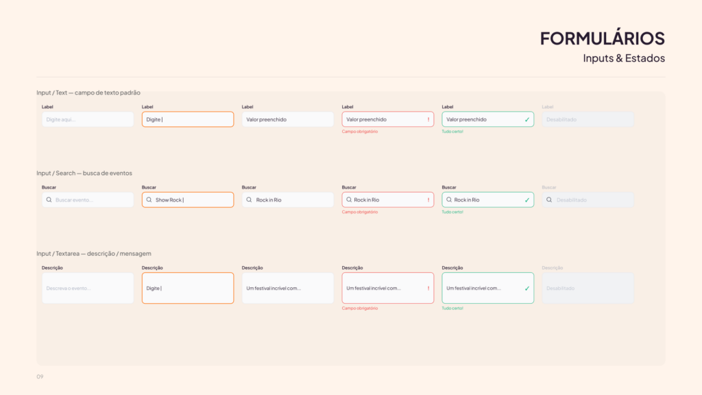The image size is (702, 395).
Task: Click the magnifier icon in the red-bordered Rock in Rio field
Action: pyautogui.click(x=349, y=200)
